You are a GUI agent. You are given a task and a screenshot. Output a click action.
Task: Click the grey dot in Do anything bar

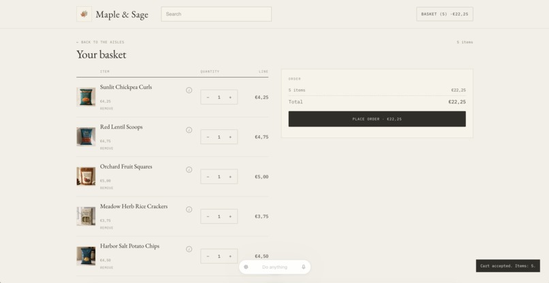point(246,267)
